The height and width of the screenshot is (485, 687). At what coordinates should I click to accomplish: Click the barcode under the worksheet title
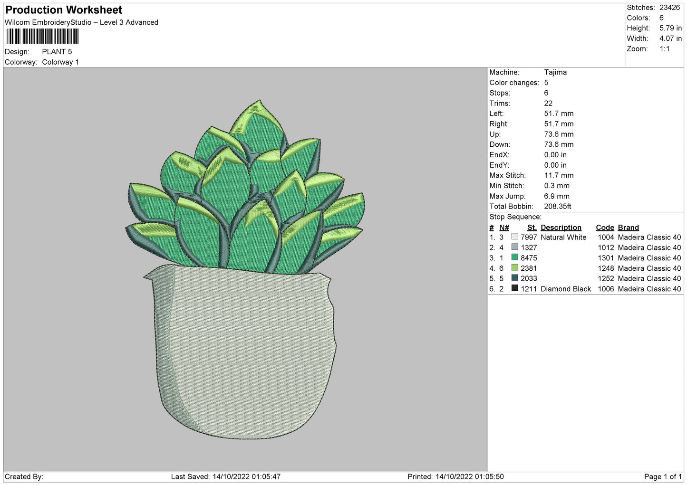43,37
